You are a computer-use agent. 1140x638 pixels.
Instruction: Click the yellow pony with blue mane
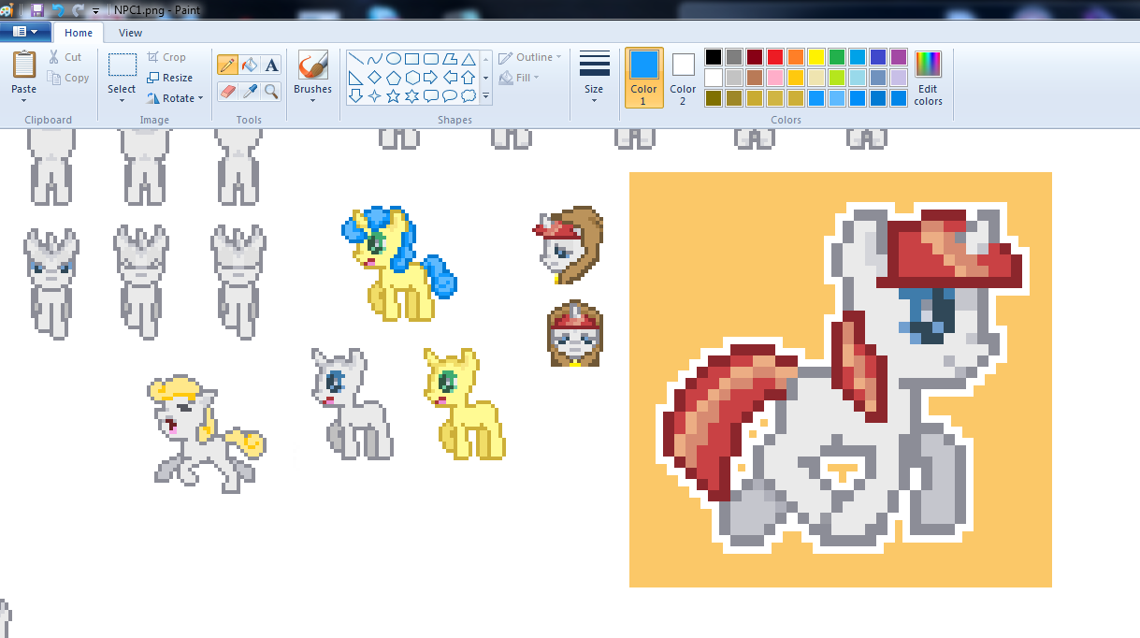tap(399, 263)
